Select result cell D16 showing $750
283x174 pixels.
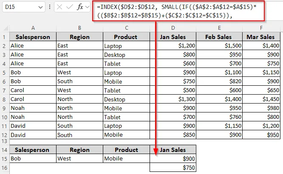coord(173,168)
